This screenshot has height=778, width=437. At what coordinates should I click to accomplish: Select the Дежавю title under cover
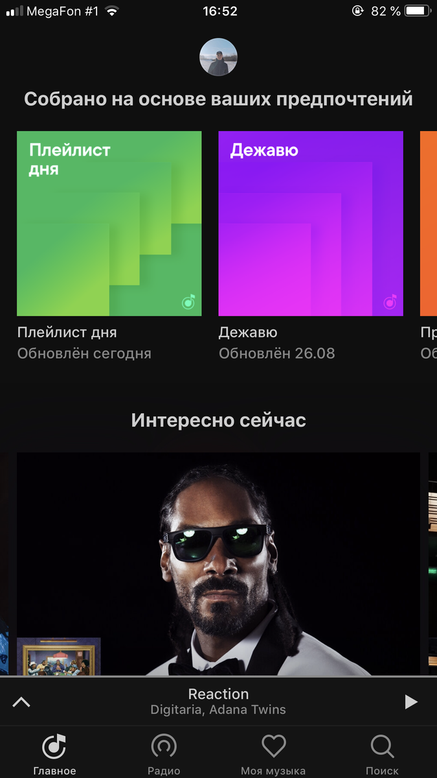[248, 333]
